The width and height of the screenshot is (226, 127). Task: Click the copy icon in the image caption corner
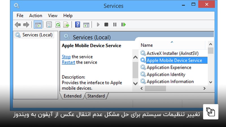(x=210, y=112)
